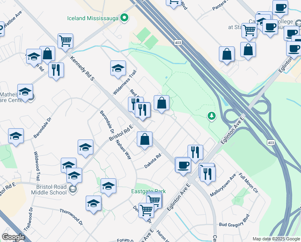Click the school marker on Barondale Dr west end
The image size is (301, 242).
coord(16,138)
